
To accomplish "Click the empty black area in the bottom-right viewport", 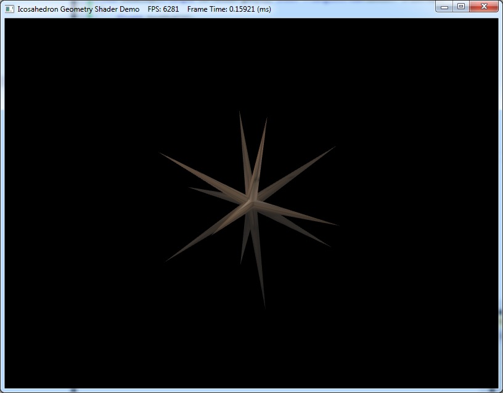I will [x=431, y=339].
